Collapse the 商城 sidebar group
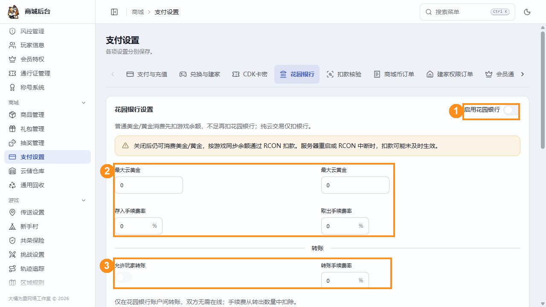 (84, 103)
